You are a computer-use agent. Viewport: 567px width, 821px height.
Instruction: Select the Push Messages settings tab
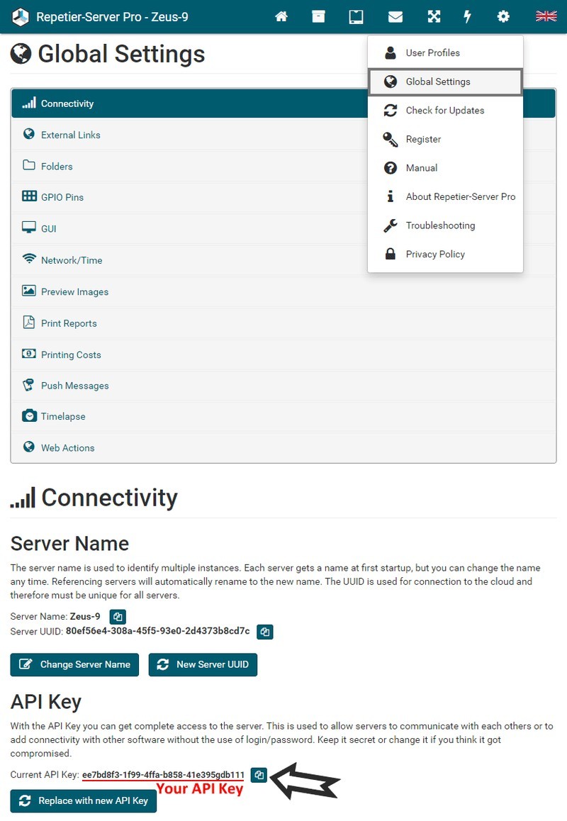(x=74, y=386)
